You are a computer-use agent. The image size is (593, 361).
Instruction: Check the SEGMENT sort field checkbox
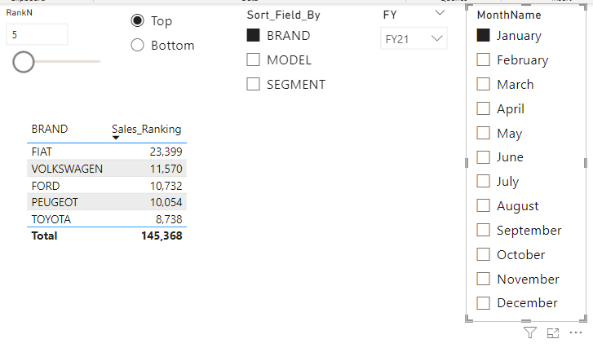point(253,84)
